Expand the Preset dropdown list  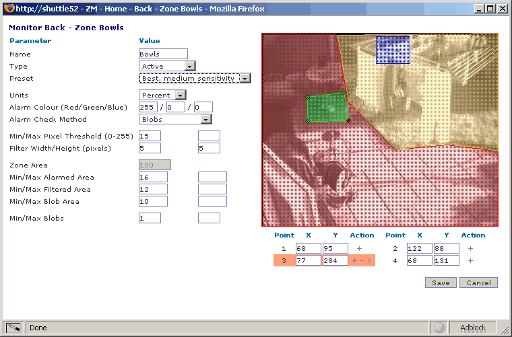click(195, 78)
